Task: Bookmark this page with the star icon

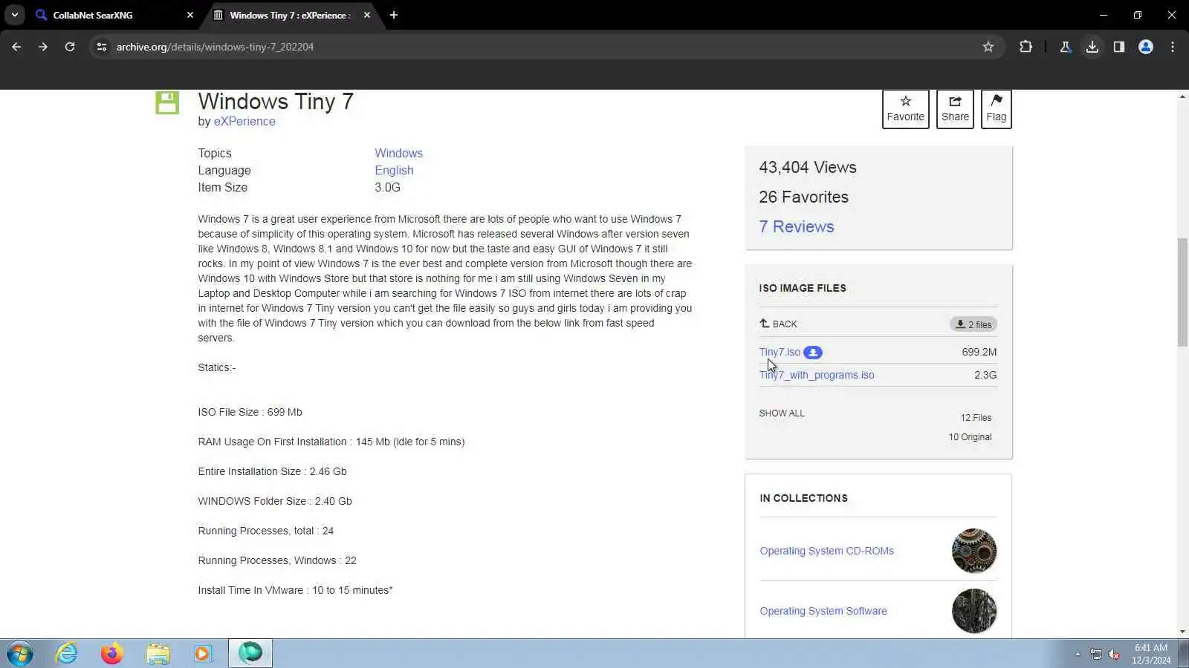Action: [988, 47]
